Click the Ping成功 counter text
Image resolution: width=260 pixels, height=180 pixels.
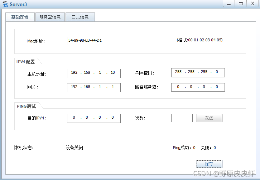(x=184, y=148)
